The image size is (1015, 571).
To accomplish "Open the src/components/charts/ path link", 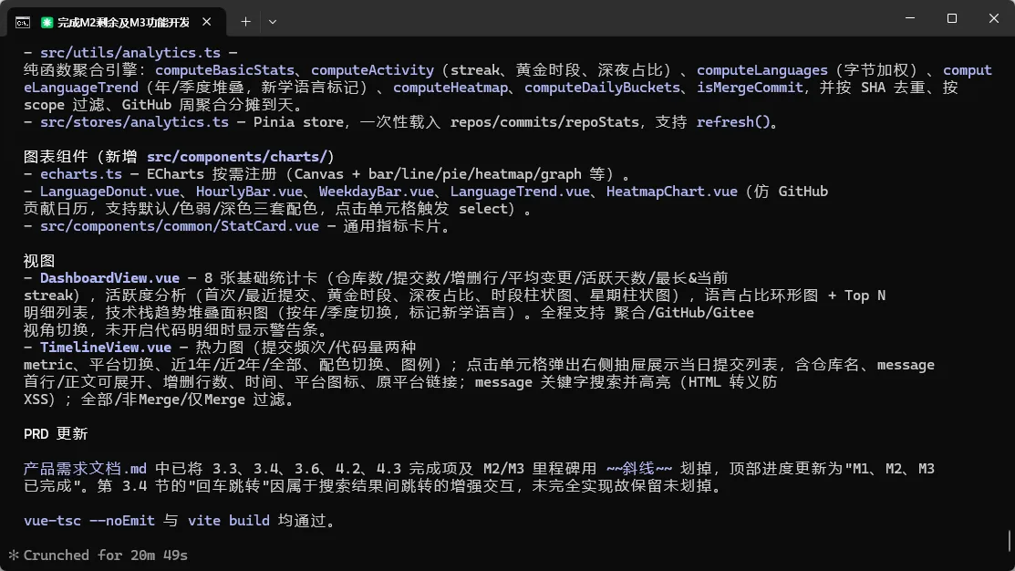I will [238, 157].
